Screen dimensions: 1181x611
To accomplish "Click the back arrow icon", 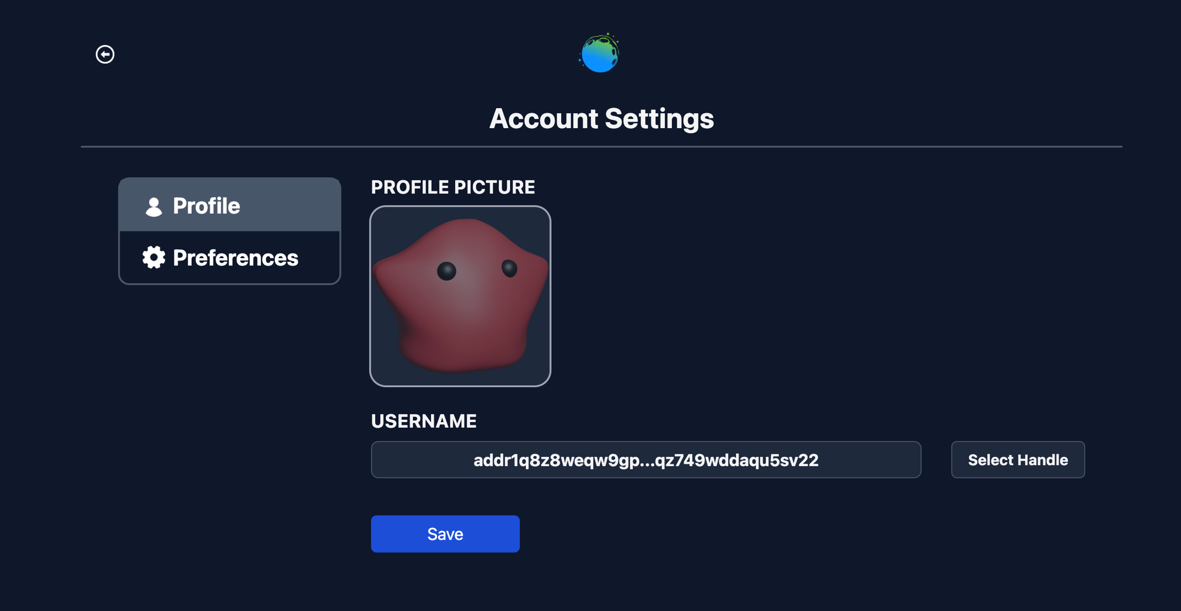I will pos(105,54).
